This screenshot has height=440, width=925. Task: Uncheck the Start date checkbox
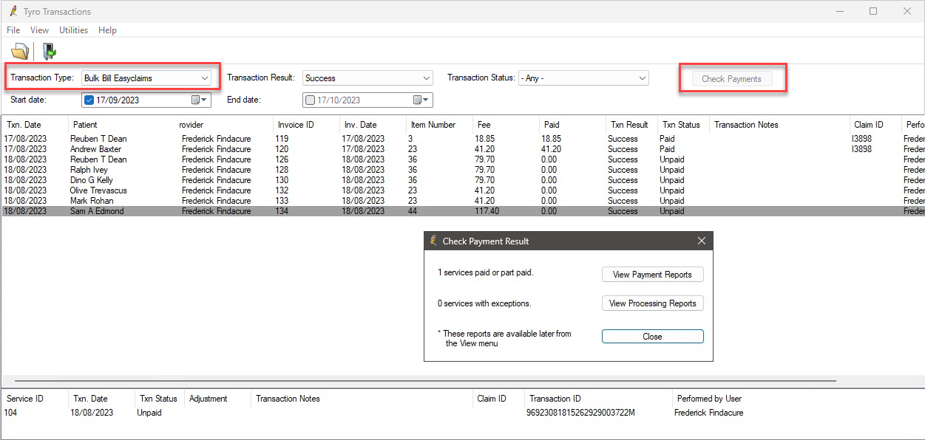89,100
